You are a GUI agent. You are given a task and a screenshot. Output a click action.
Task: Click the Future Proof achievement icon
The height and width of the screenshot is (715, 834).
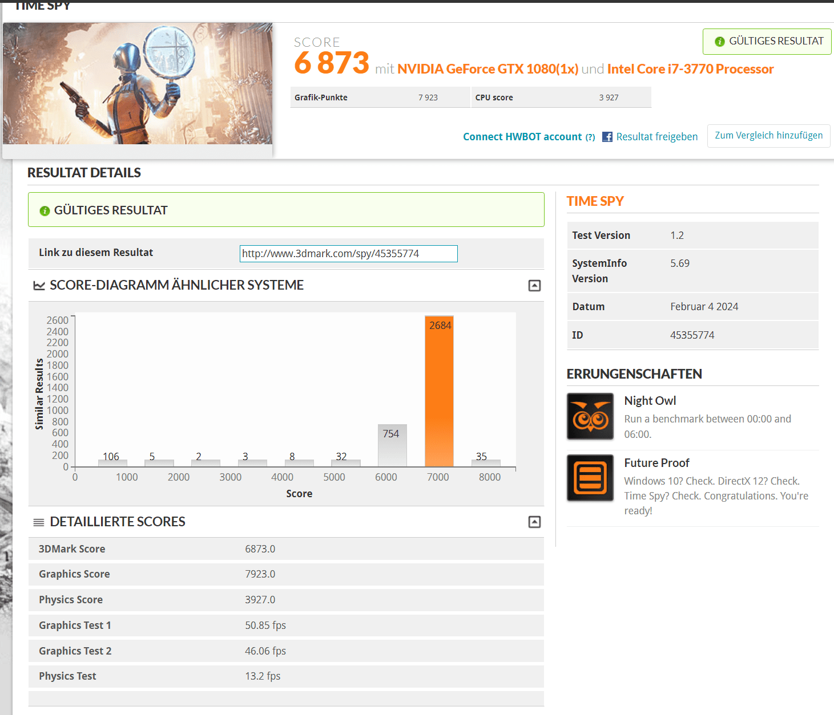click(x=590, y=478)
